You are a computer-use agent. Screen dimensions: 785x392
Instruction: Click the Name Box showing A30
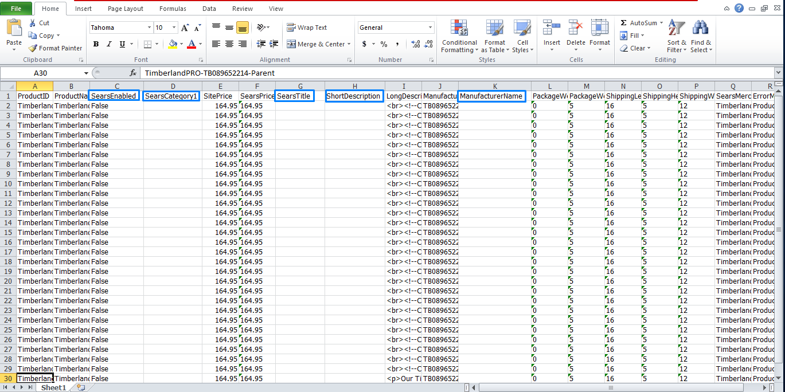coord(41,73)
